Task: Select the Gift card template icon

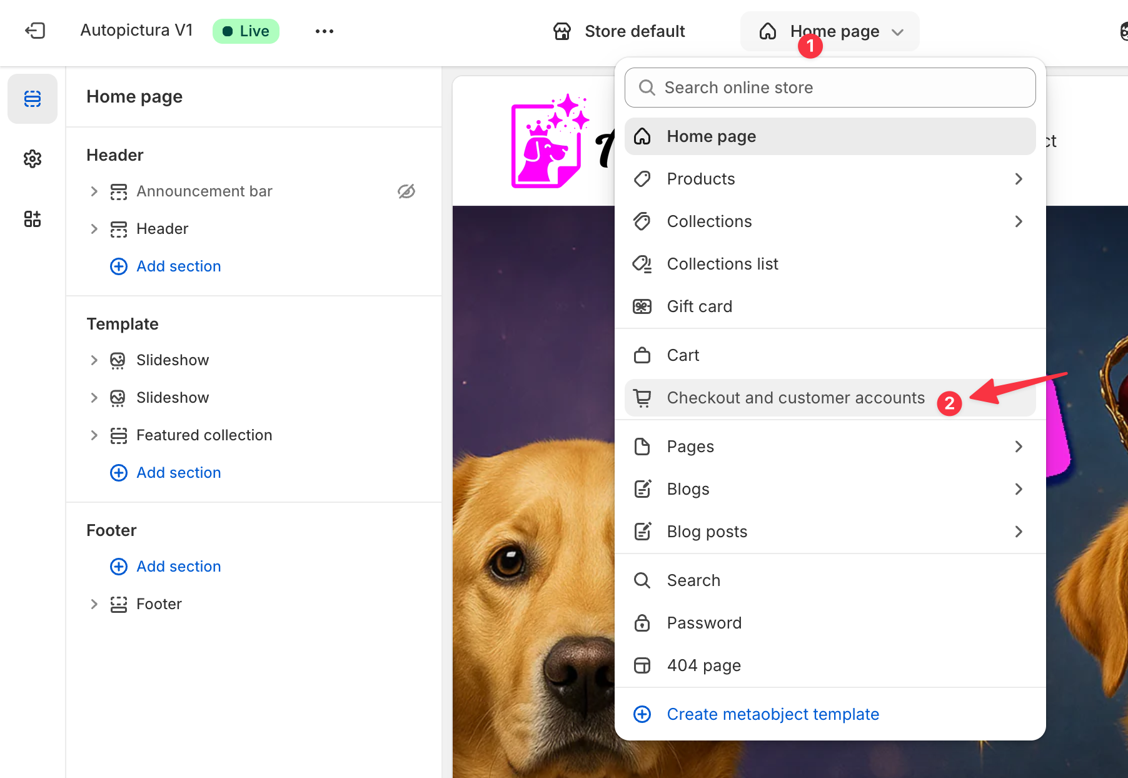Action: pyautogui.click(x=642, y=306)
